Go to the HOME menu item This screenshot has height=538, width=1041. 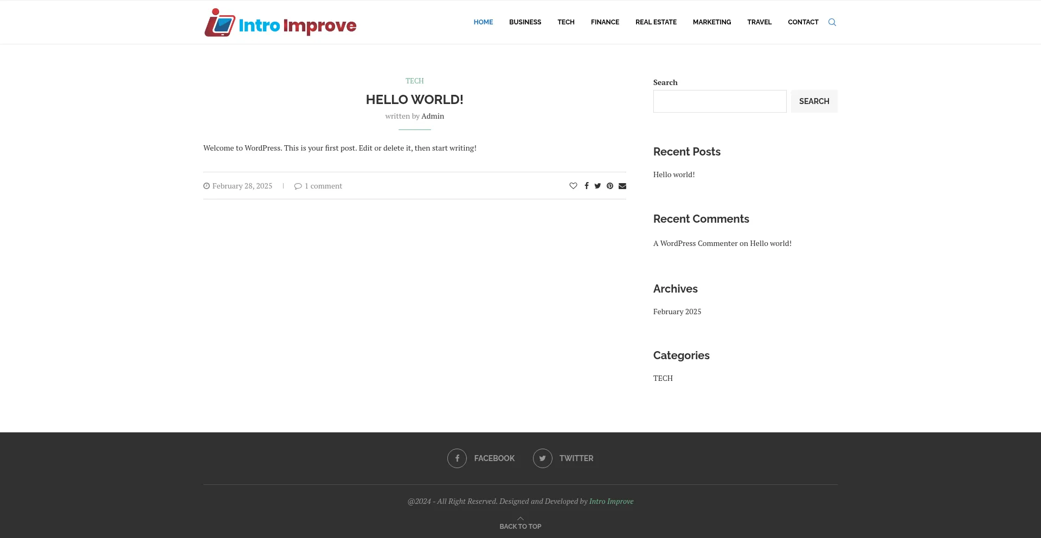click(483, 22)
